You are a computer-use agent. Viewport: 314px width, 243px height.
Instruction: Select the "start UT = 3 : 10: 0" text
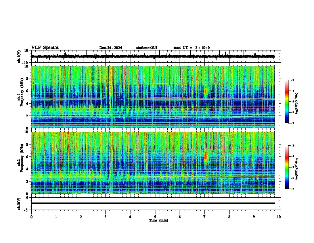click(191, 48)
